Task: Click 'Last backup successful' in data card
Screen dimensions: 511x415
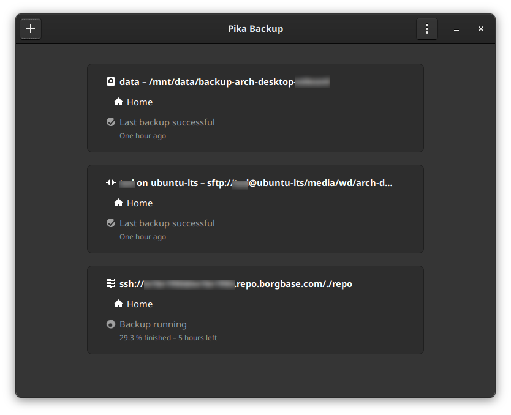Action: click(167, 122)
